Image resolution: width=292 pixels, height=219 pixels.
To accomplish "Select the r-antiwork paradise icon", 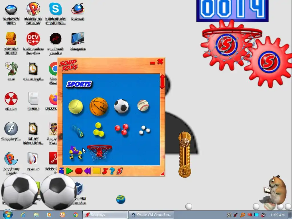I will tap(56, 44).
